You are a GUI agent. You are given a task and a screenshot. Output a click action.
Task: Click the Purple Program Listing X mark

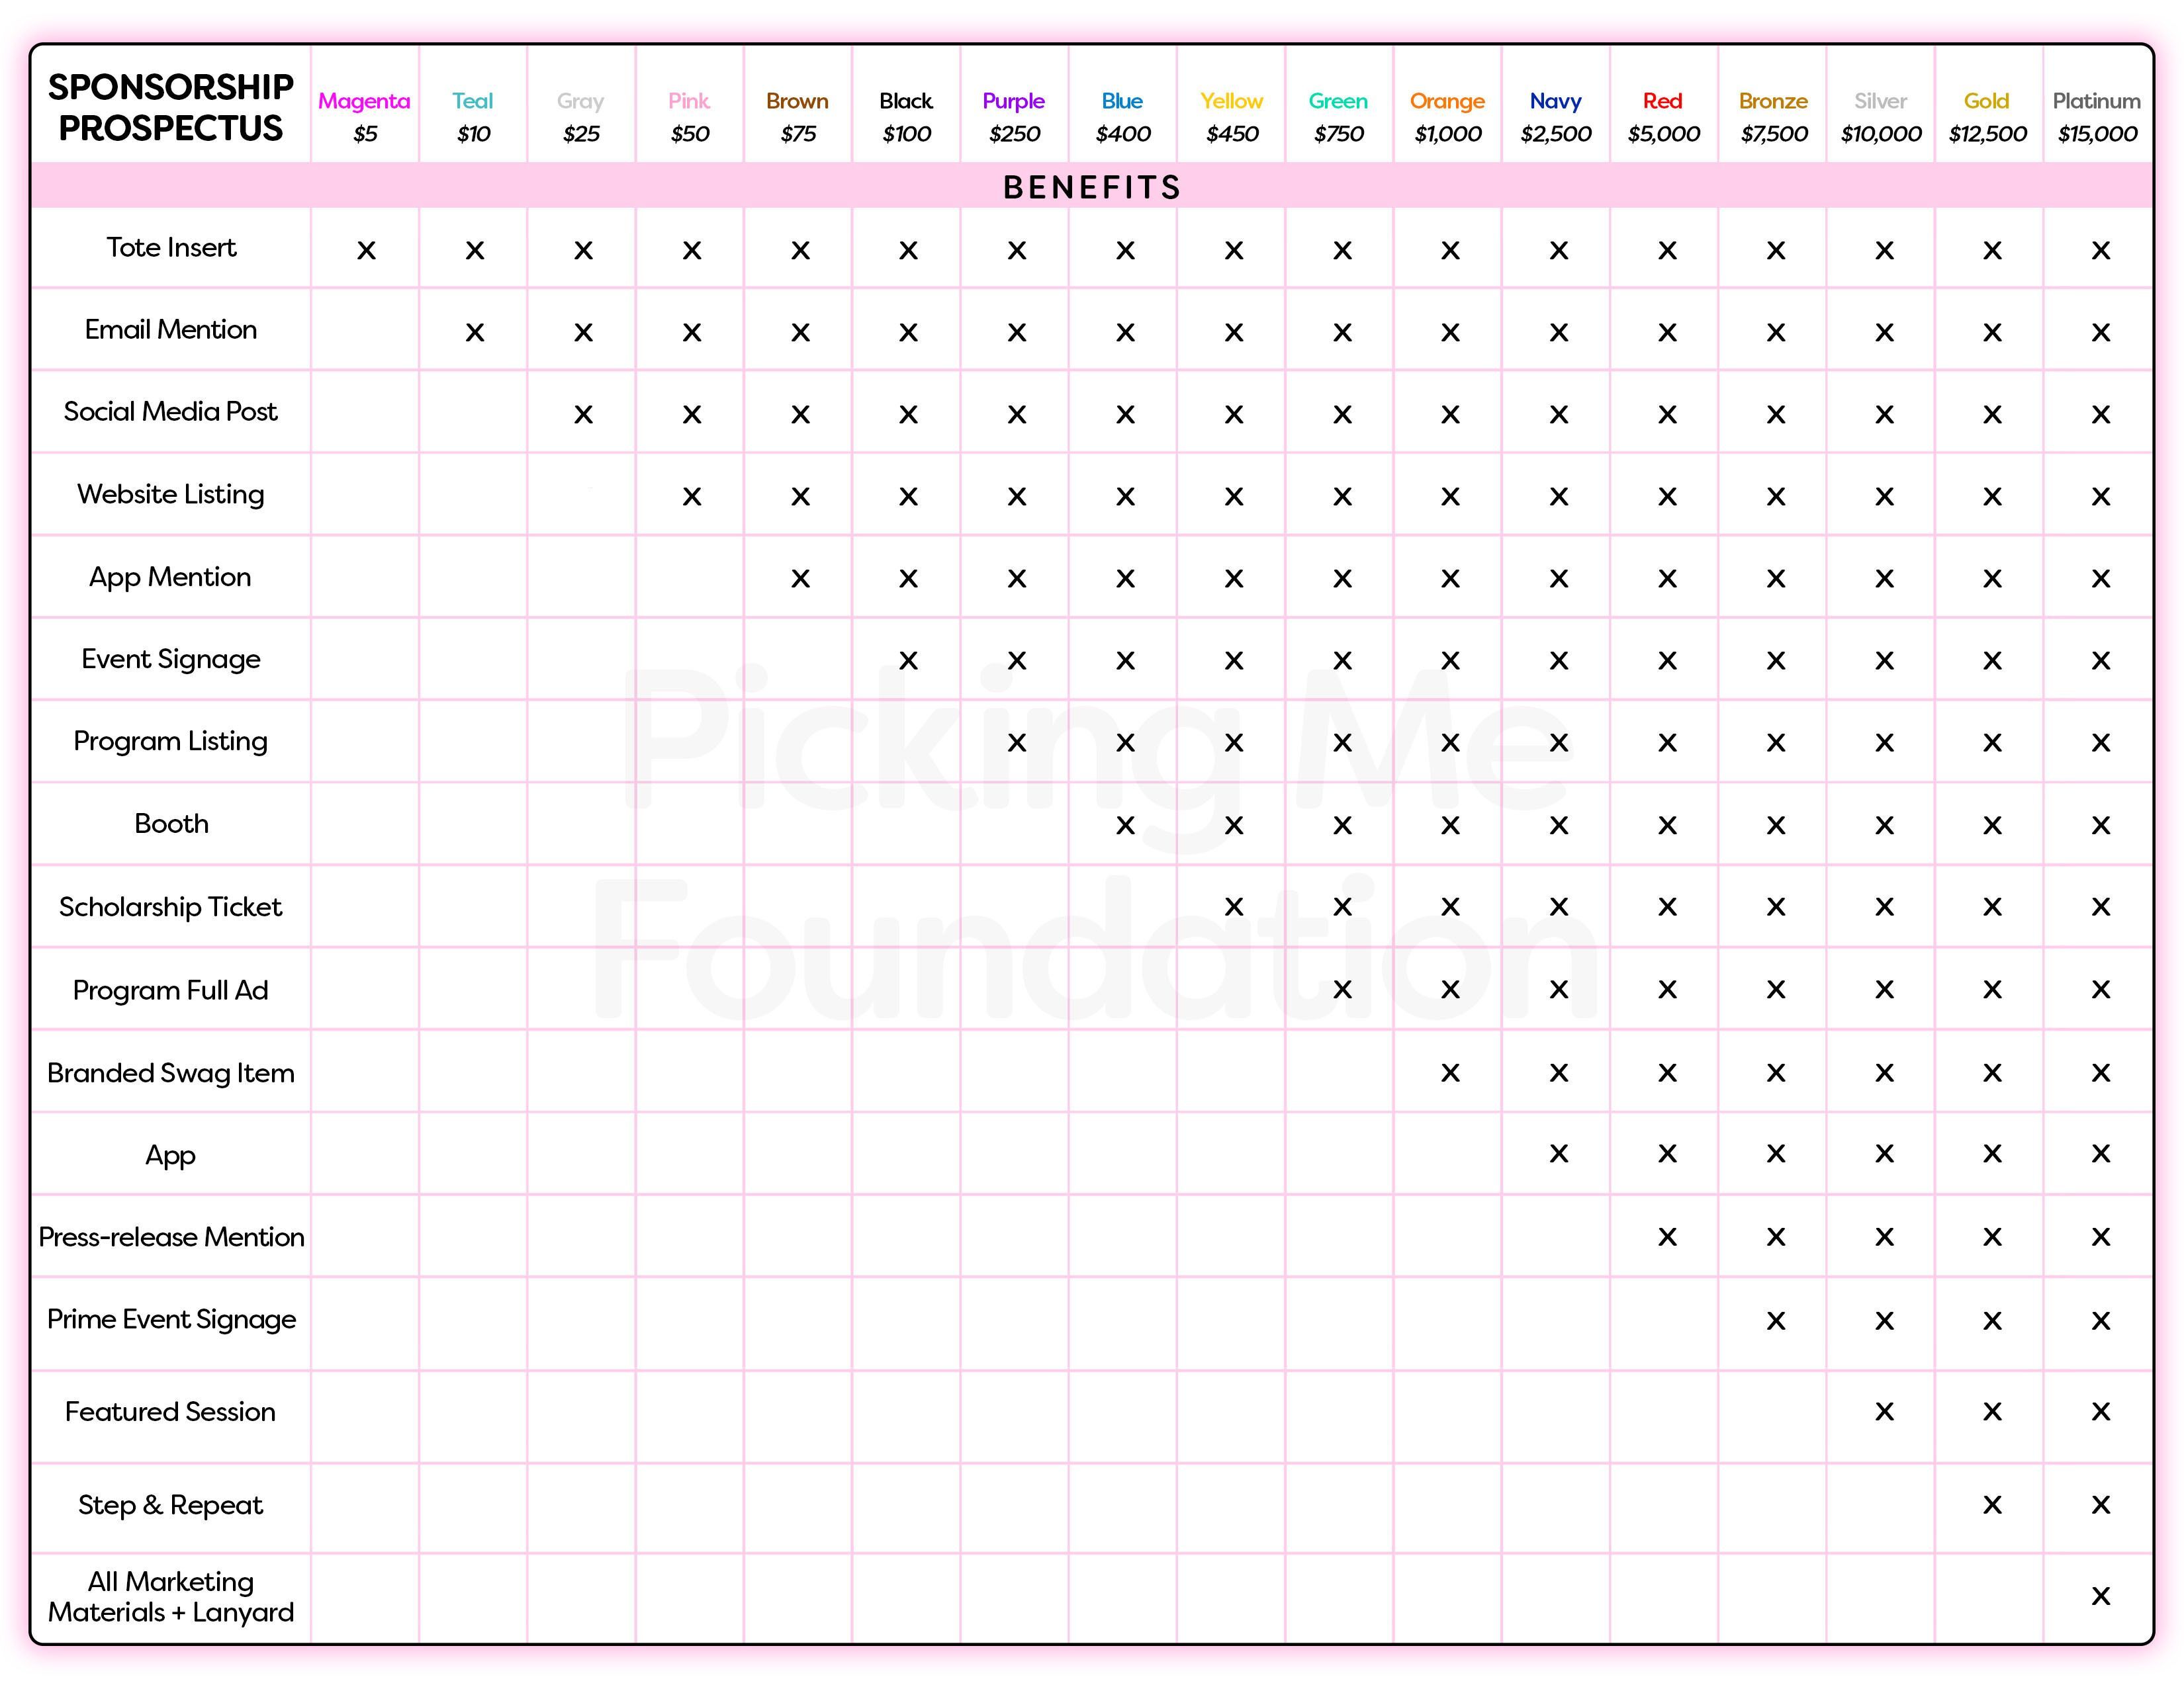1017,742
